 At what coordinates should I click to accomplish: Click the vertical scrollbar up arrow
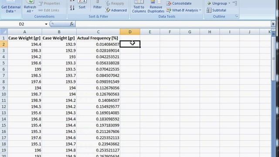(x=273, y=34)
